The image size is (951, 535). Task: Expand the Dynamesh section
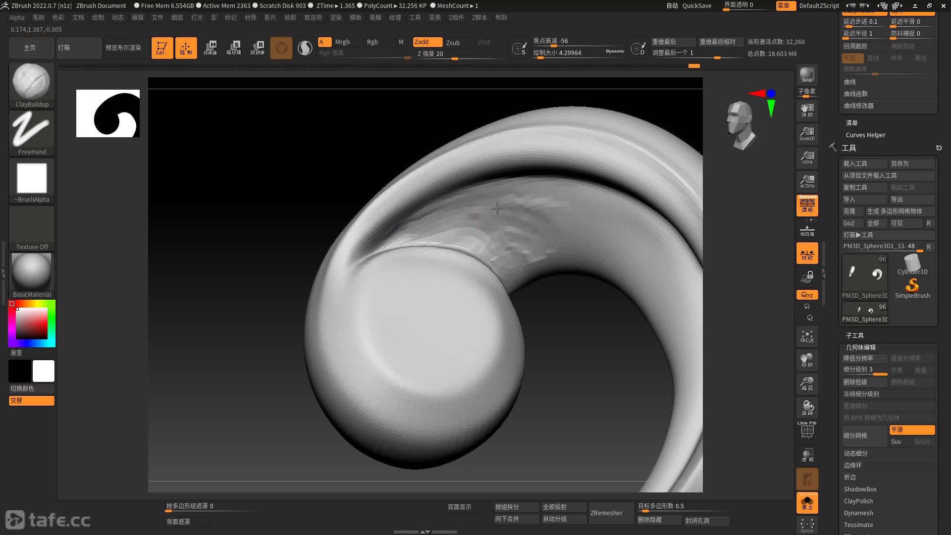[858, 513]
